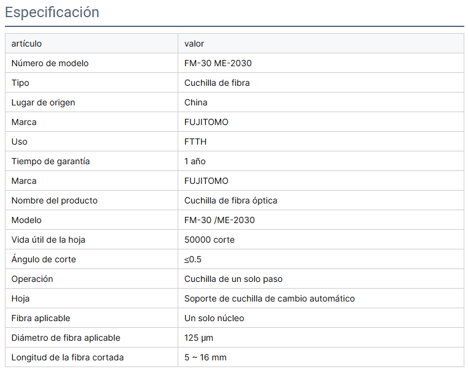Click the Especificación heading
This screenshot has height=372, width=468.
(52, 12)
